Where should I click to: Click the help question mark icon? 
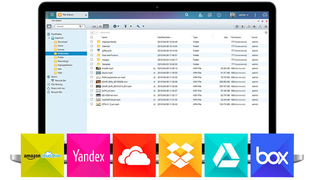click(260, 26)
